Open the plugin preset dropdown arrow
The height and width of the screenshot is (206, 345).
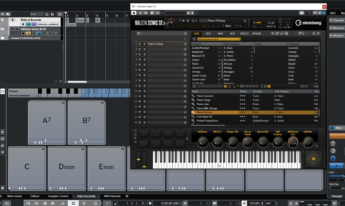(x=196, y=13)
